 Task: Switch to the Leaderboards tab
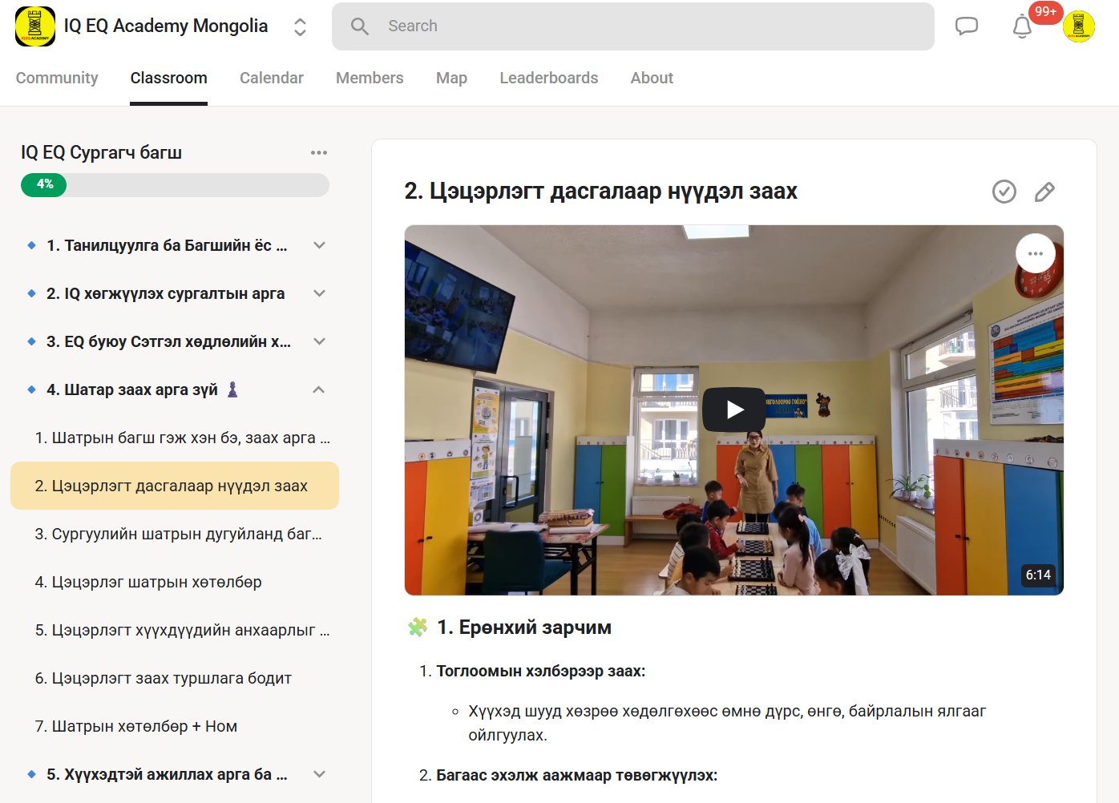pos(549,78)
